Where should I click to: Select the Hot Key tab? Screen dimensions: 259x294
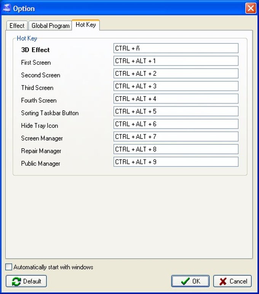(x=86, y=25)
